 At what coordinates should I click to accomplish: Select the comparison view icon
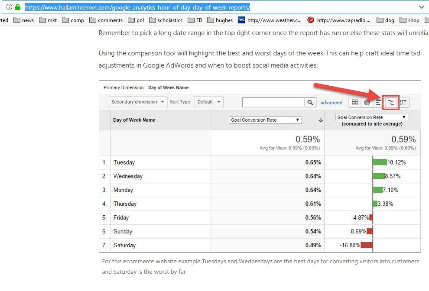391,102
